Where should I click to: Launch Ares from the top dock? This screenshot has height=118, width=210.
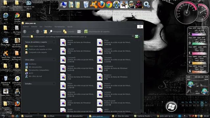[116, 5]
